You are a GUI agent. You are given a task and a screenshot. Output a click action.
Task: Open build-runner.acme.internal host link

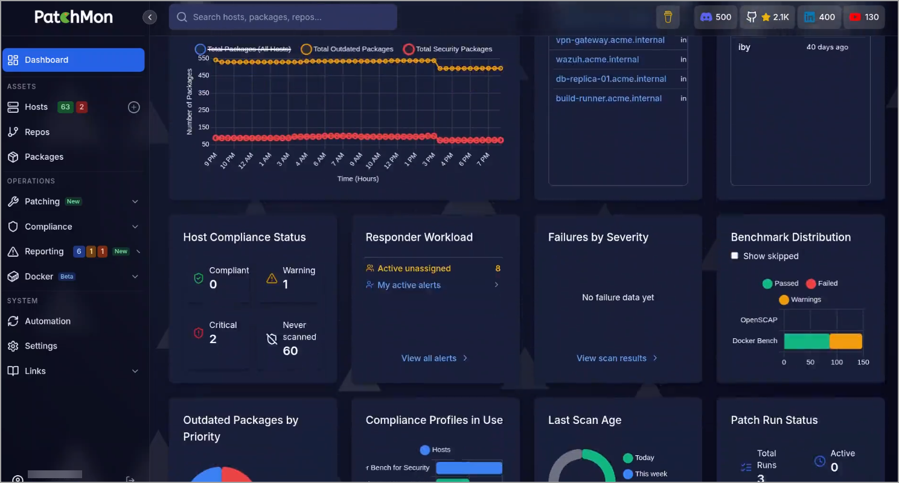pos(609,98)
